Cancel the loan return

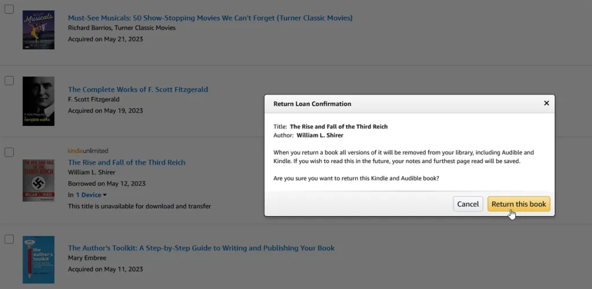coord(467,204)
